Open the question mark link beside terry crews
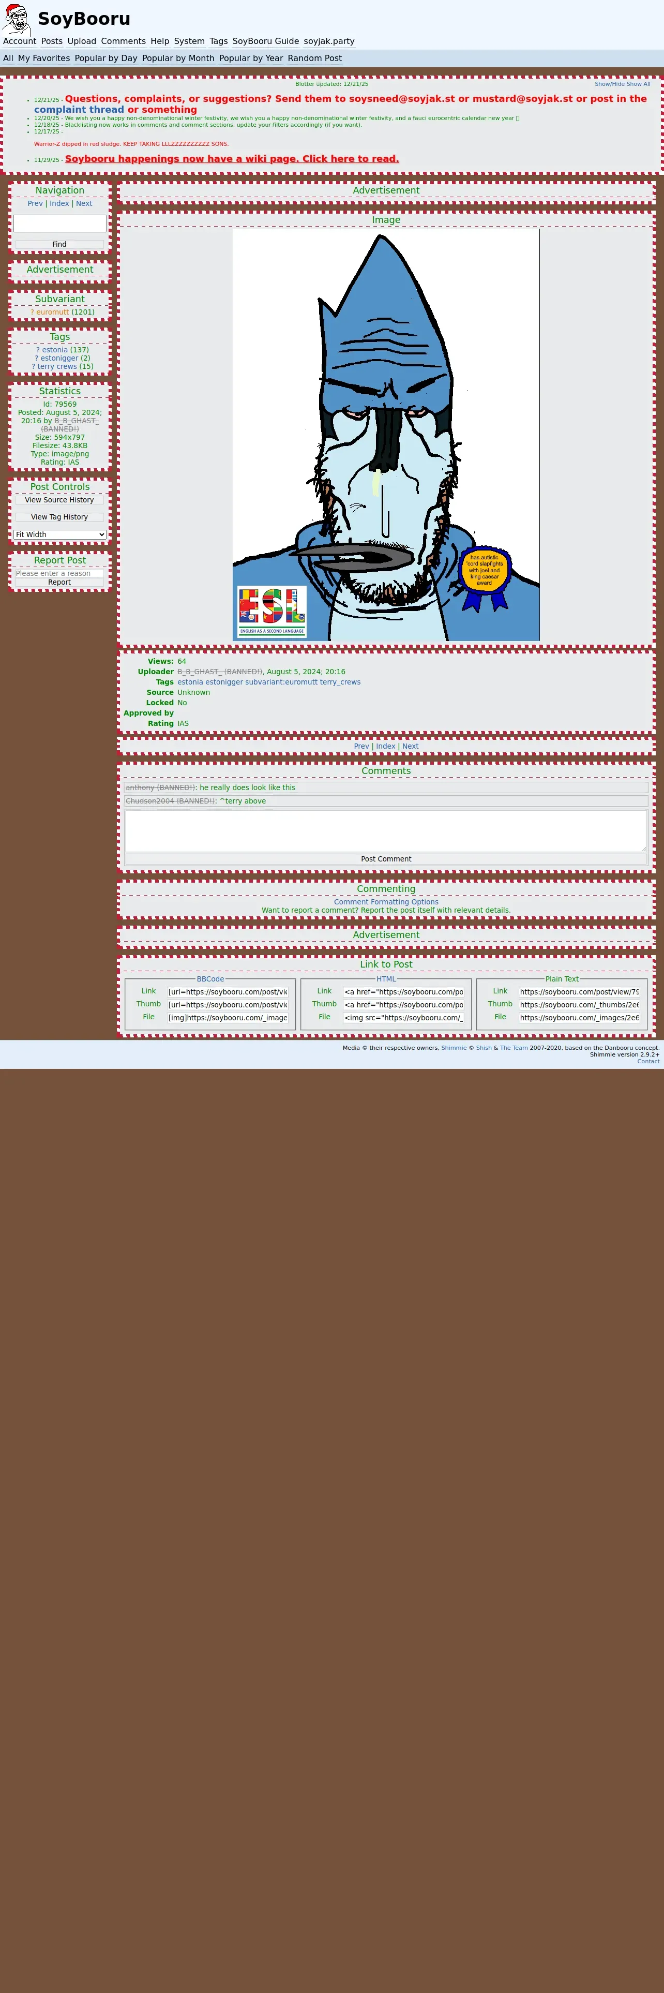Screen dimensions: 664x1993 pos(34,367)
